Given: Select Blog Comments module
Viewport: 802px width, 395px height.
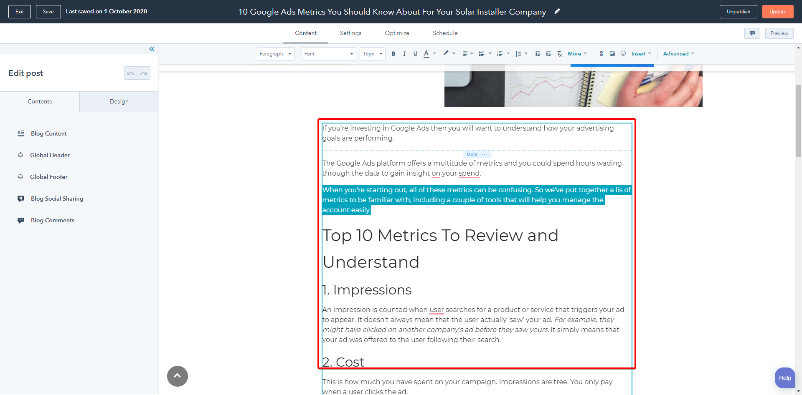Looking at the screenshot, I should click(x=53, y=220).
